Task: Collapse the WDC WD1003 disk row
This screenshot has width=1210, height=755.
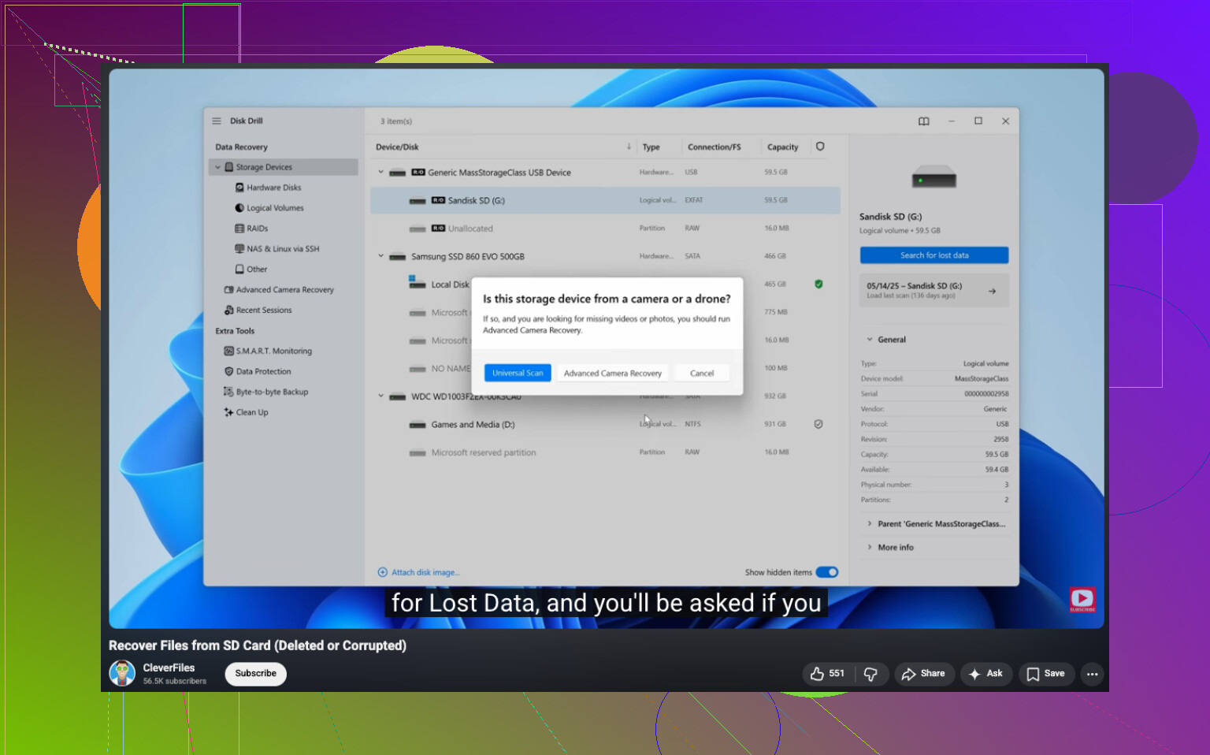Action: tap(381, 396)
